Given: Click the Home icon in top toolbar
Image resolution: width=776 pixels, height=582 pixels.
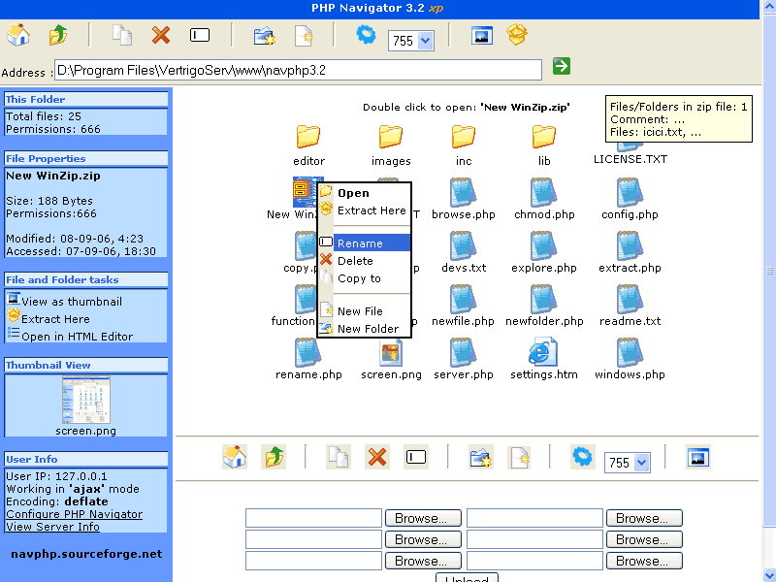Looking at the screenshot, I should [18, 35].
